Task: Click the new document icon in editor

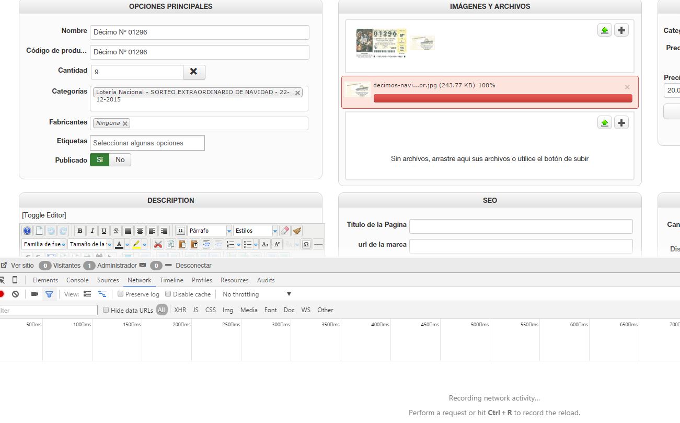Action: click(x=39, y=231)
